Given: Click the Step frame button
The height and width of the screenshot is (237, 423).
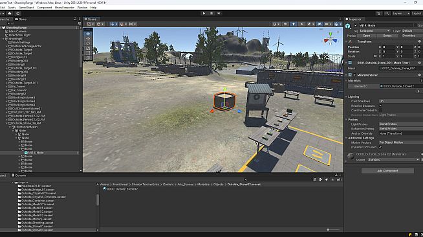Looking at the screenshot, I should [219, 13].
